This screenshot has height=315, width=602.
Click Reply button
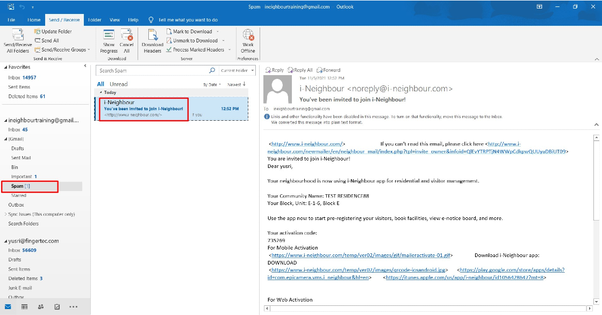click(x=275, y=70)
